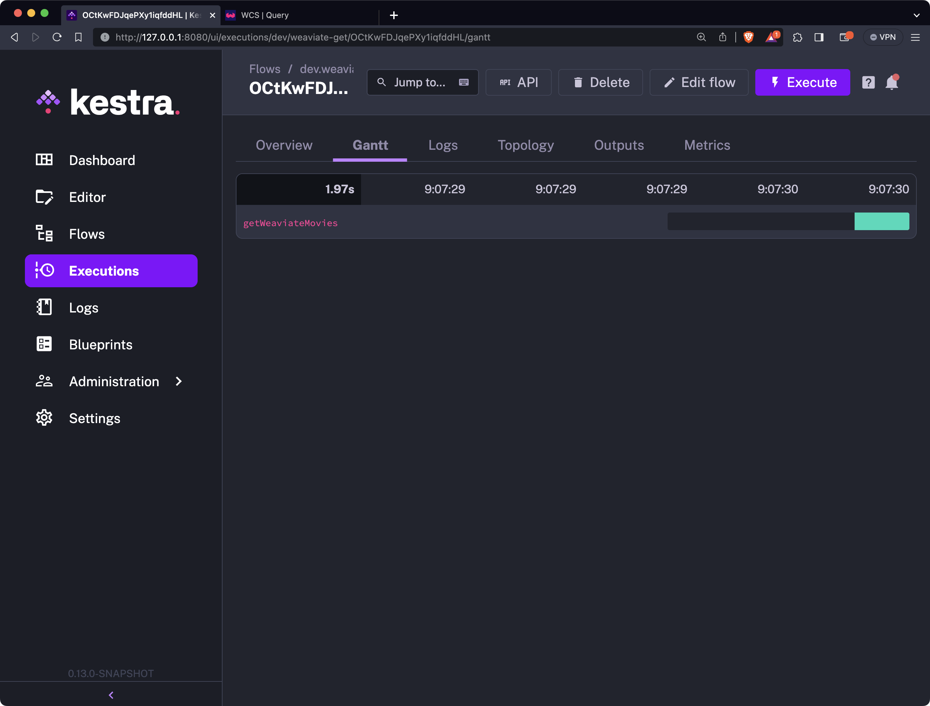Toggle the browser sidebar panel icon
The width and height of the screenshot is (930, 706).
point(819,37)
